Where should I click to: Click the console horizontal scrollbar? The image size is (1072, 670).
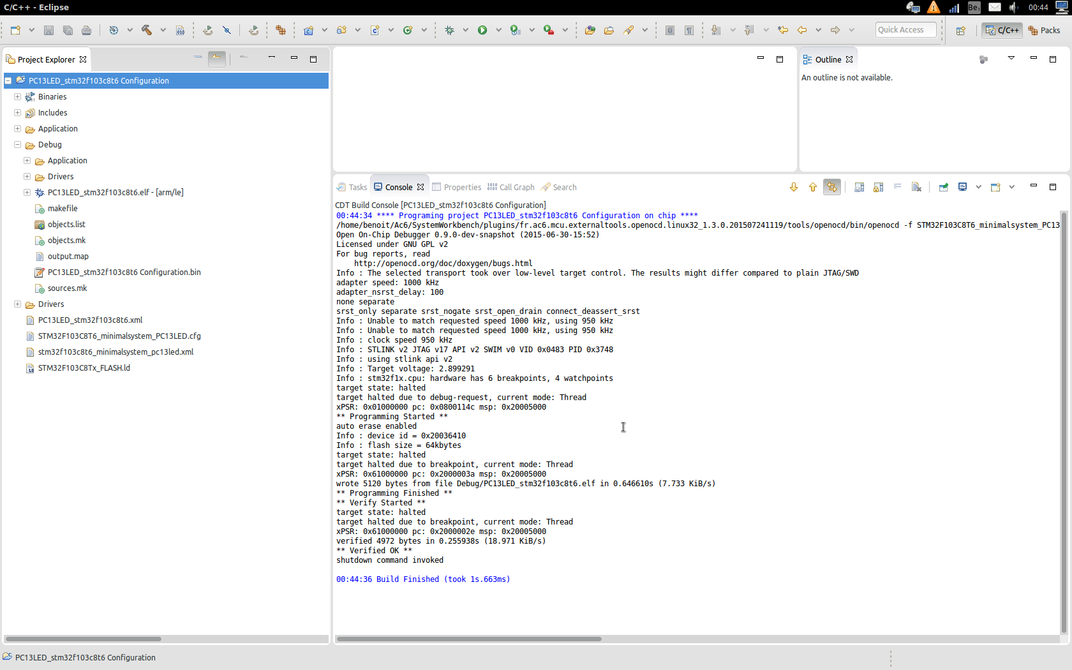click(x=469, y=639)
